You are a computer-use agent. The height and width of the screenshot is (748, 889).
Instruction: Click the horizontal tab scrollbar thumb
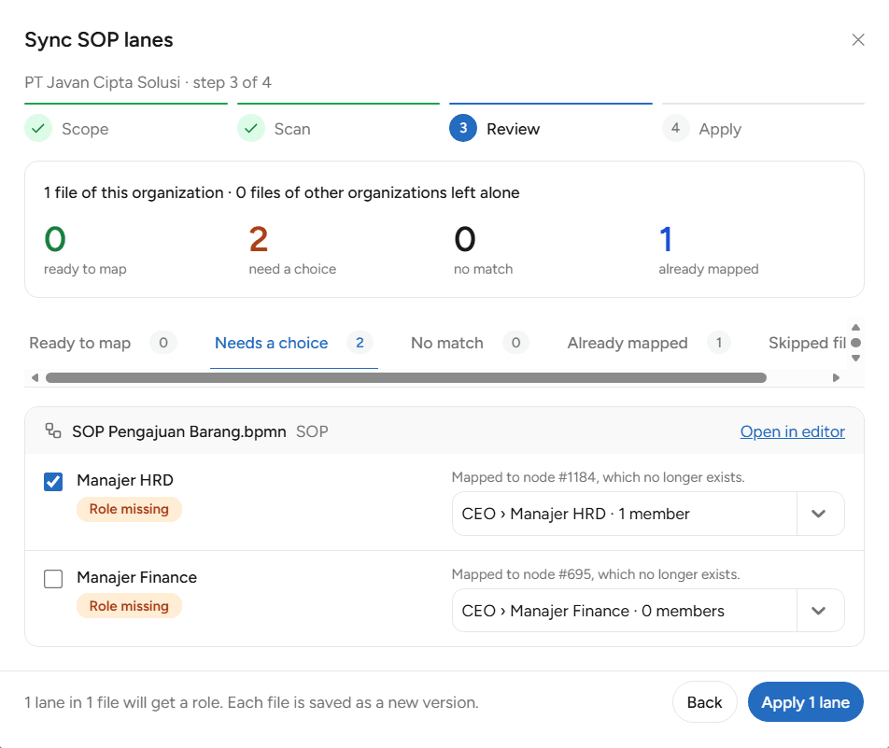pyautogui.click(x=406, y=377)
